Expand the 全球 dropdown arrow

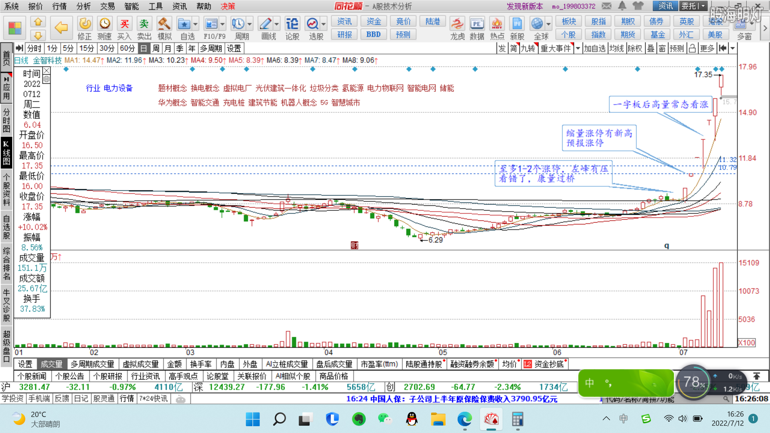[x=548, y=24]
